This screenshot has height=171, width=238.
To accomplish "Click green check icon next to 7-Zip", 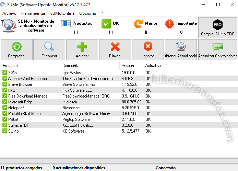I will pyautogui.click(x=5, y=72).
